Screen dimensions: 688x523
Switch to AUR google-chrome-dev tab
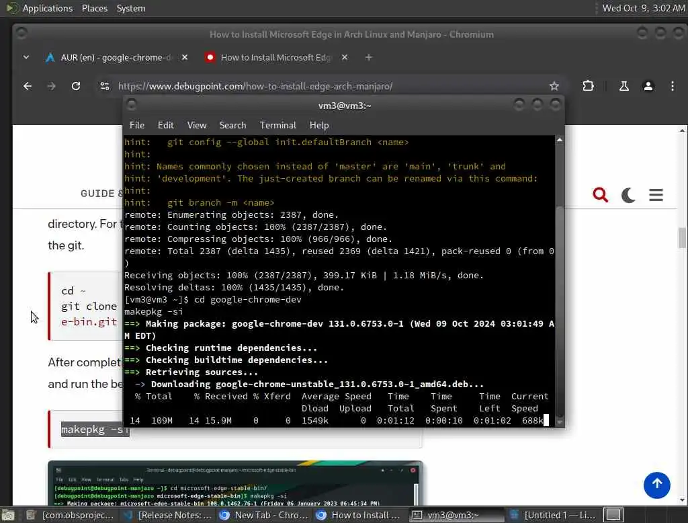[116, 58]
